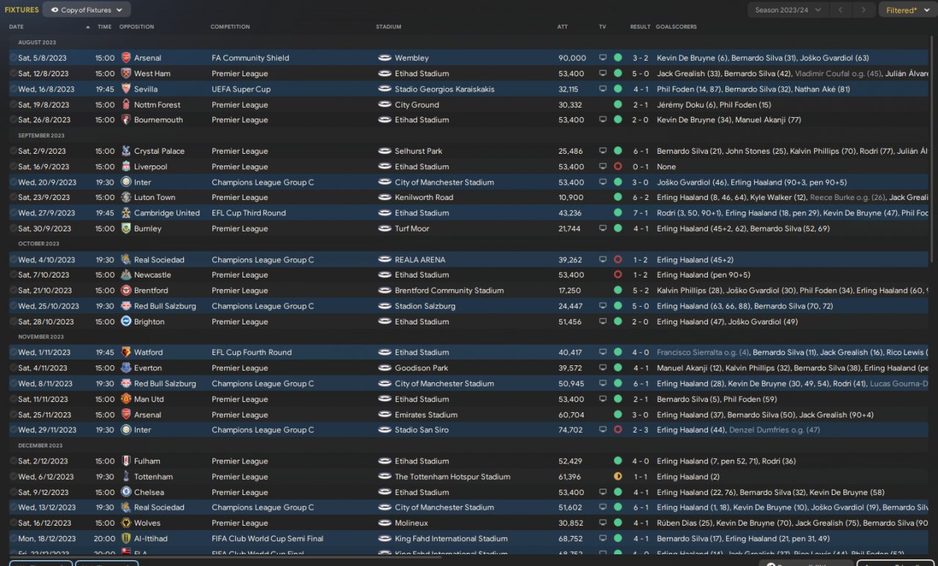Click the Wolves club badge

point(126,523)
